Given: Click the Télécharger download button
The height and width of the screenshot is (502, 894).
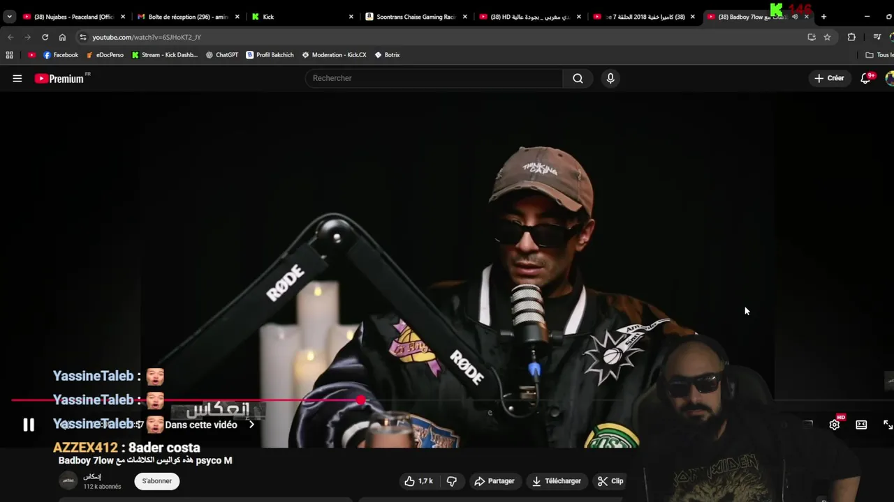Looking at the screenshot, I should [556, 481].
